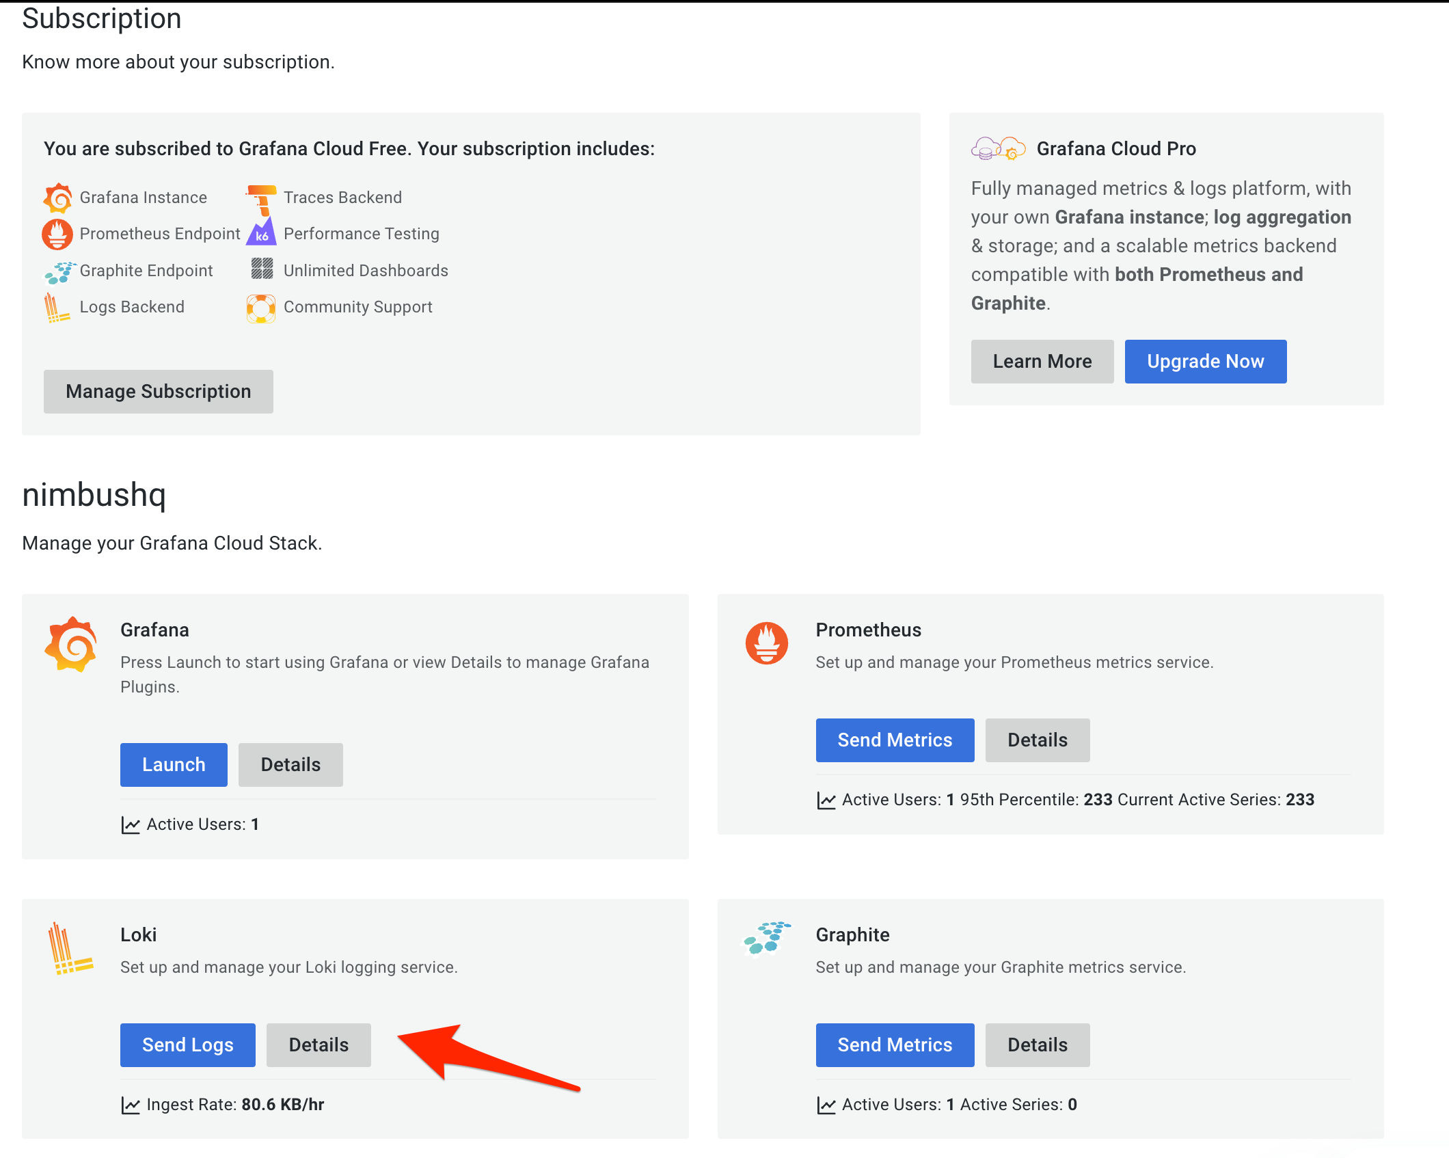Click the Grafana Cloud Pro cloud icon

click(998, 148)
